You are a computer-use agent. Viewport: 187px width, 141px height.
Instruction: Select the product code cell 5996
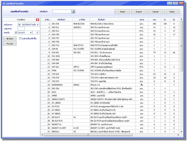(62, 70)
